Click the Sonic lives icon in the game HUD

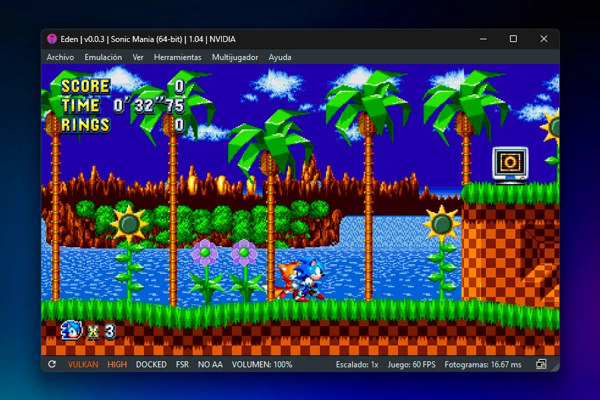click(71, 331)
